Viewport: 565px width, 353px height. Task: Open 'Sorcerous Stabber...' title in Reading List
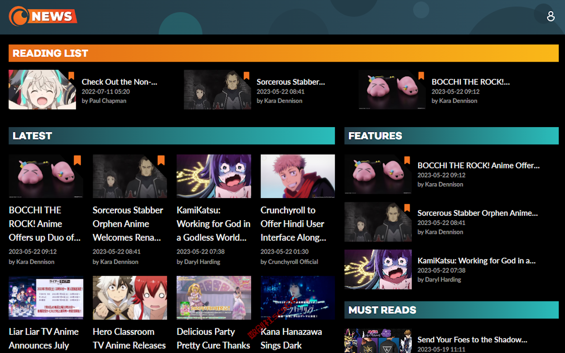[290, 82]
